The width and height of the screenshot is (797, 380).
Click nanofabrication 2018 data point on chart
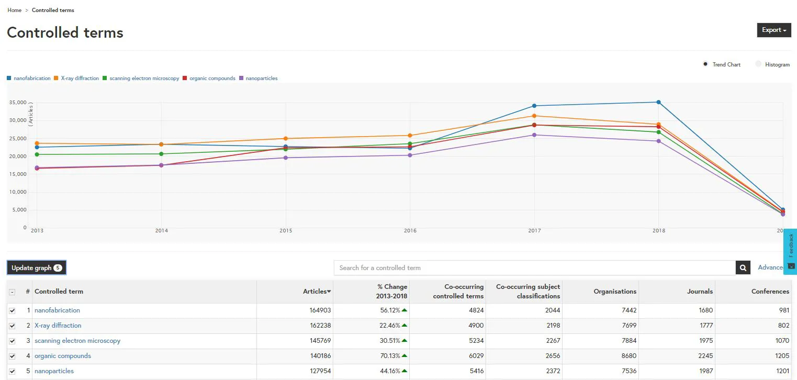coord(658,102)
